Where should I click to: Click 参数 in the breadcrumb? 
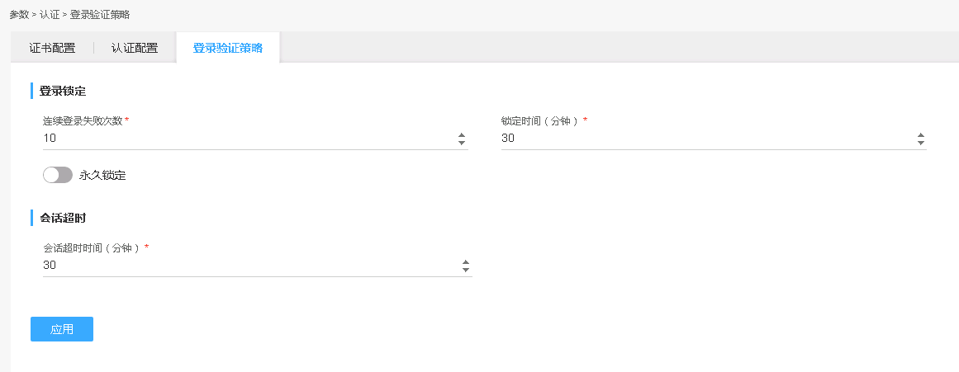[19, 14]
